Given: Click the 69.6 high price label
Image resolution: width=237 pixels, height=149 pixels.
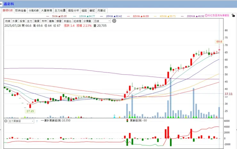Looking at the screenshot, I should (219, 42).
